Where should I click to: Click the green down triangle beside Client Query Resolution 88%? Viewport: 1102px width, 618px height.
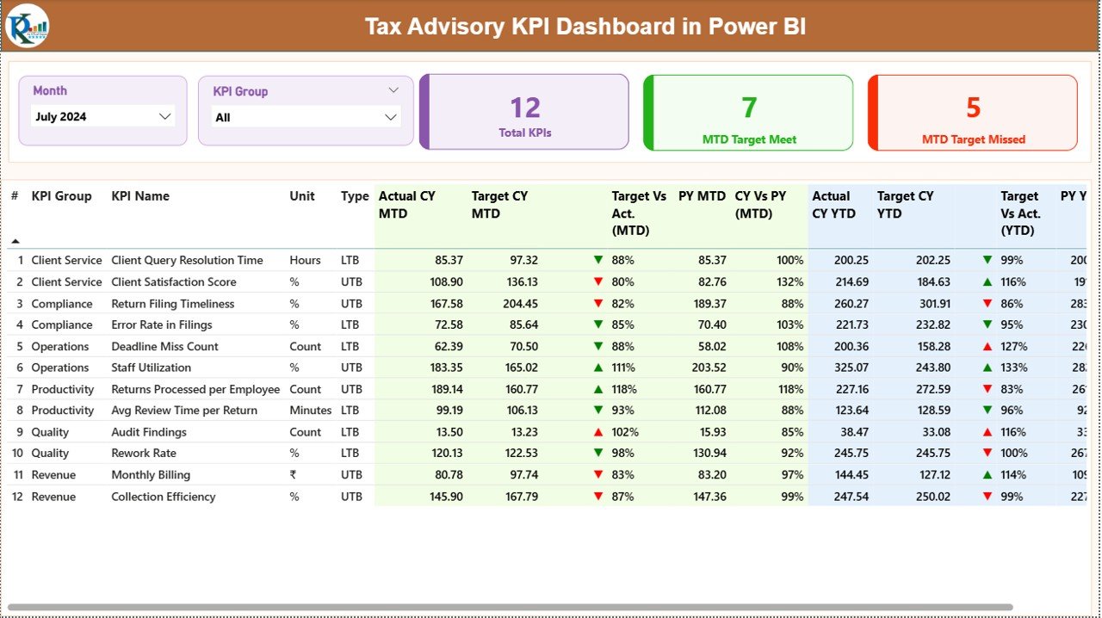[597, 260]
